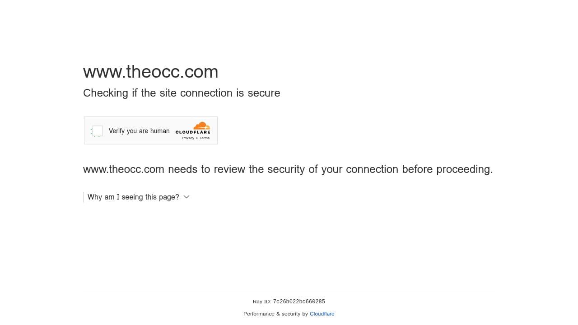The height and width of the screenshot is (325, 578).
Task: Select the Ray ID value '7c26b022bc660285'
Action: pos(299,302)
